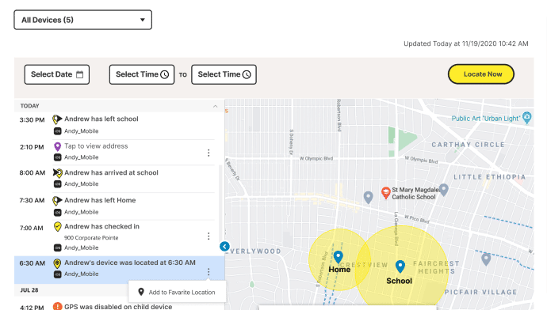Click the Home map pin
The height and width of the screenshot is (310, 547).
click(338, 257)
